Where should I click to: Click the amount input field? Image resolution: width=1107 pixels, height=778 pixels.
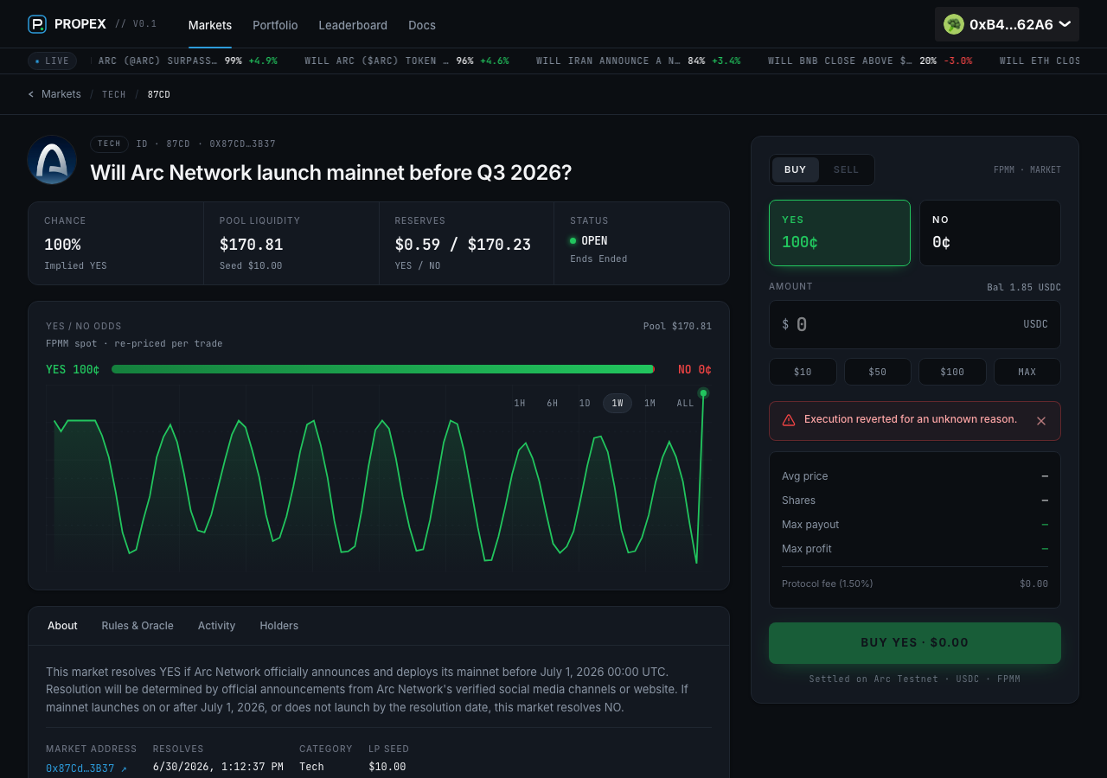click(915, 324)
